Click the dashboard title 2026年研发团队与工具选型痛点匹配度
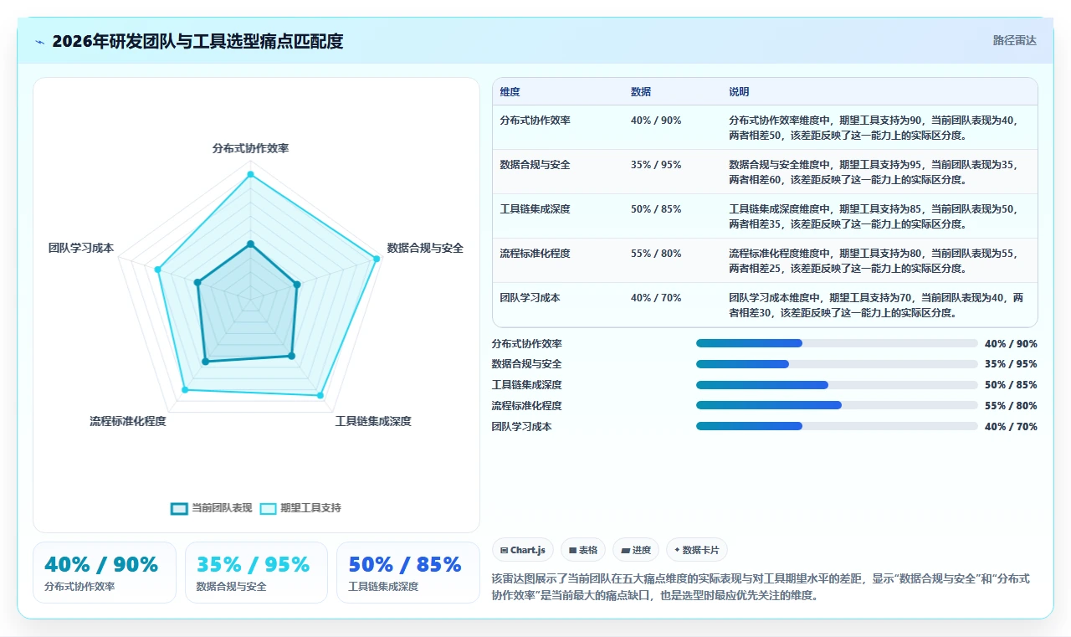The width and height of the screenshot is (1071, 637). 197,41
